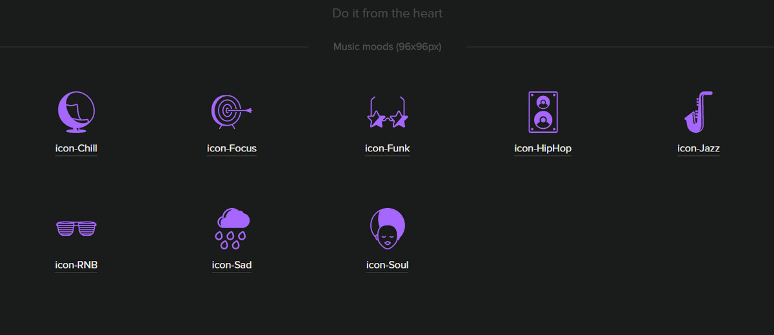Click the "Do it from the heart" text
774x335 pixels.
387,14
